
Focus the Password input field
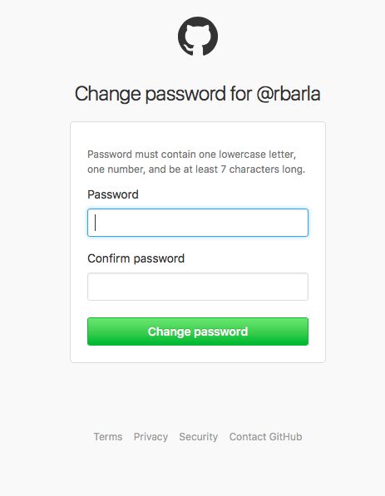point(198,223)
